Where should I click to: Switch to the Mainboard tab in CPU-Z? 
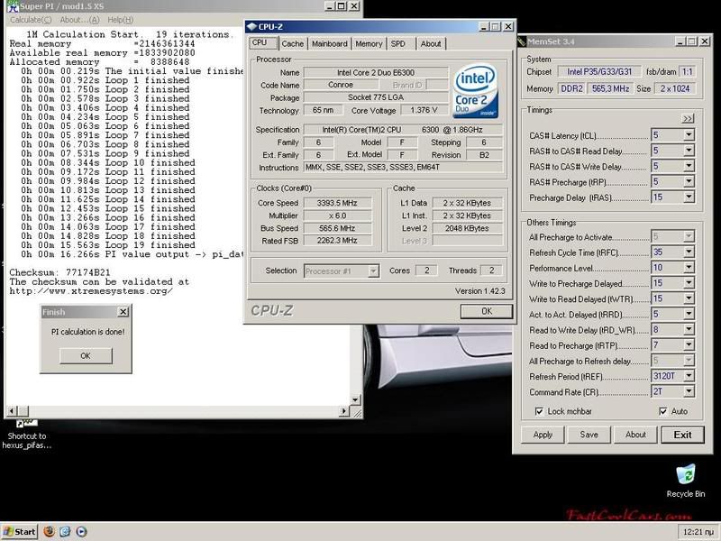click(329, 43)
